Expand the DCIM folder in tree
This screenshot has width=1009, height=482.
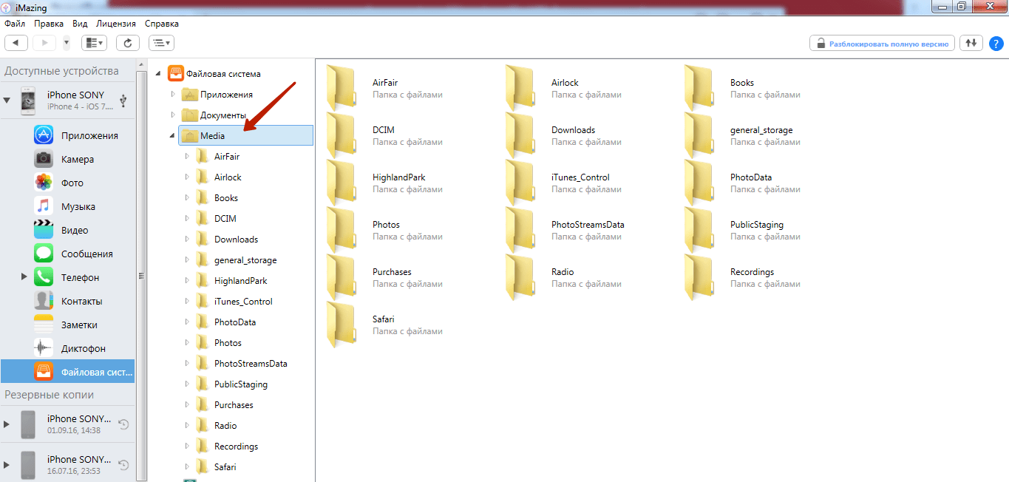coord(187,219)
